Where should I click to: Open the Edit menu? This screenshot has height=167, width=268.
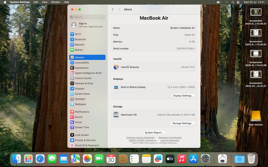[36, 2]
